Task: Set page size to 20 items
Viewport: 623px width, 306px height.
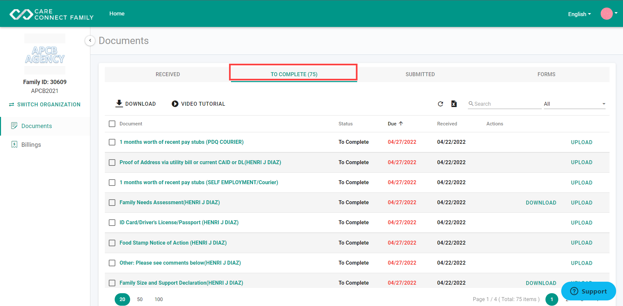Action: coord(122,299)
